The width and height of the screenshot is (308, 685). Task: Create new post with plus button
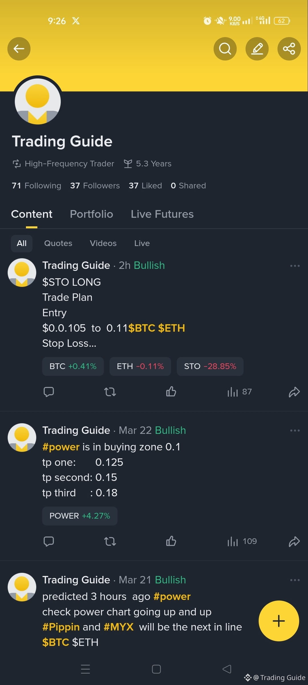coord(279,621)
